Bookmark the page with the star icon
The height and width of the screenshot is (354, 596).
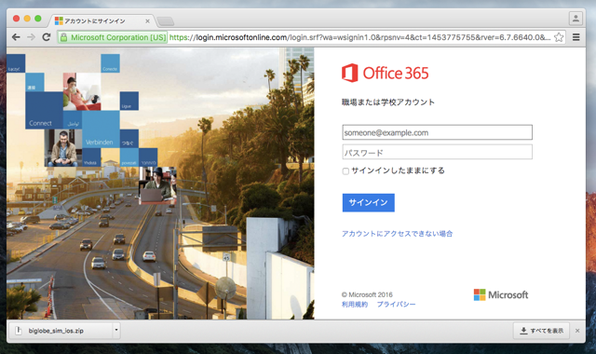click(x=559, y=37)
